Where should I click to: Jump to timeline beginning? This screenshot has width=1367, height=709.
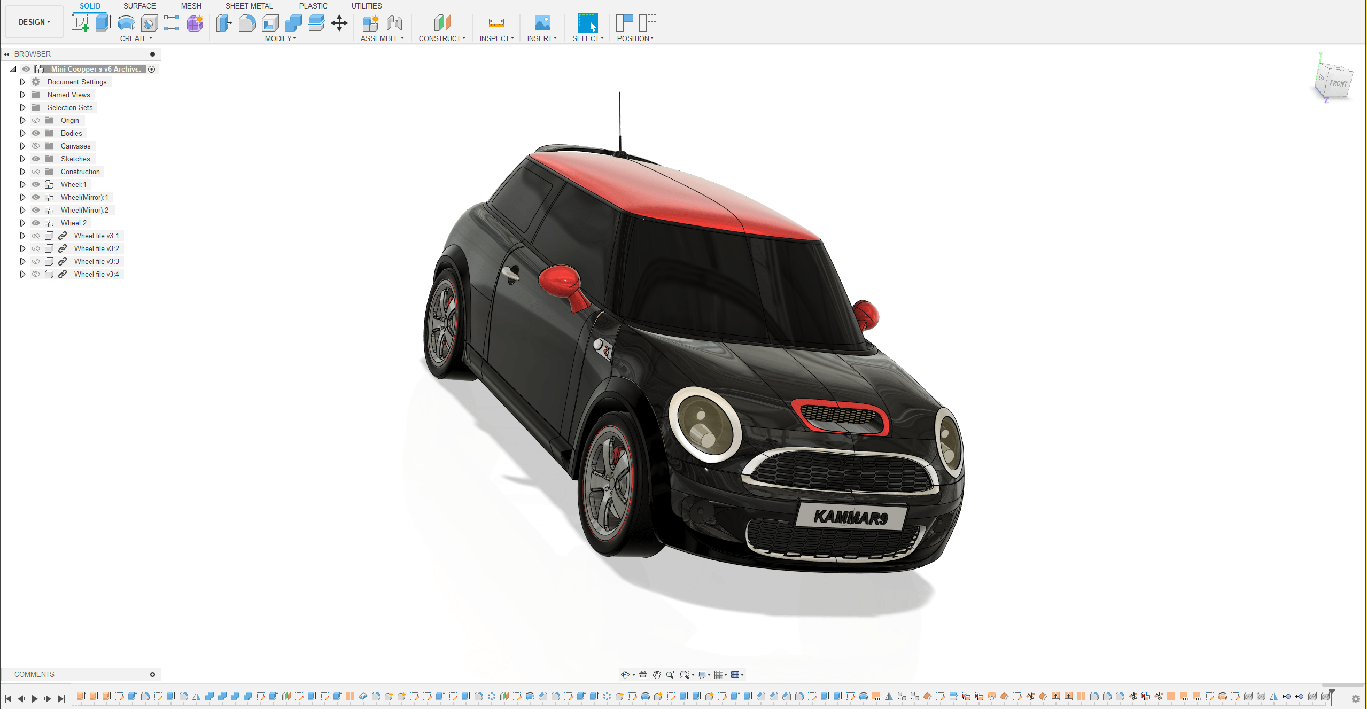click(x=8, y=698)
